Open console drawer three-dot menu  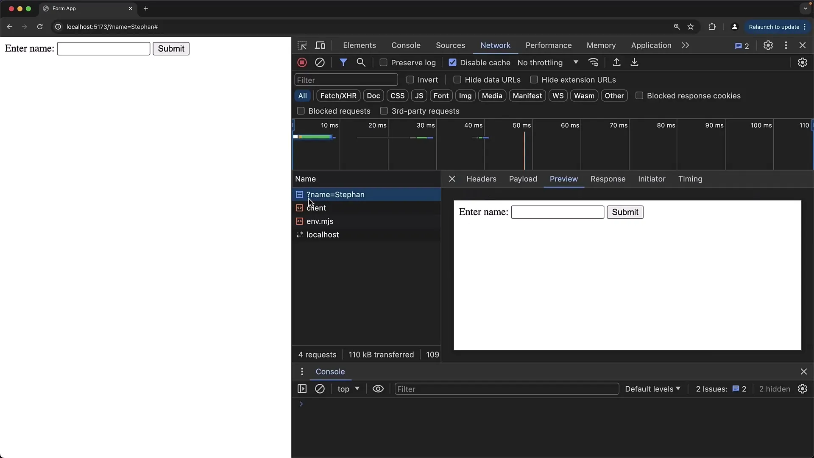[x=302, y=371]
